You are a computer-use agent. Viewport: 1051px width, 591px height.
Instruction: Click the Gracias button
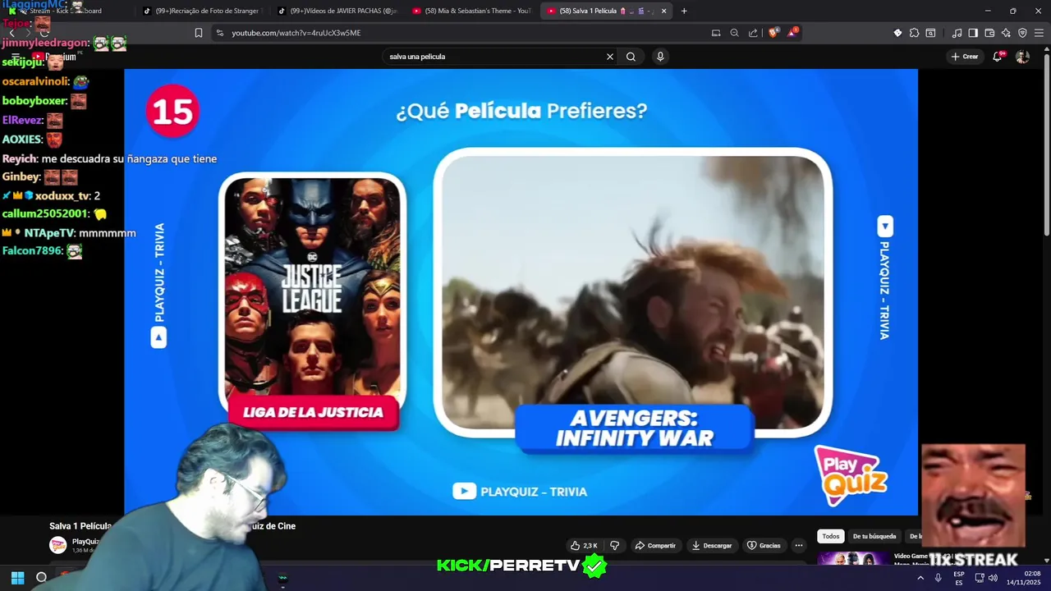763,545
